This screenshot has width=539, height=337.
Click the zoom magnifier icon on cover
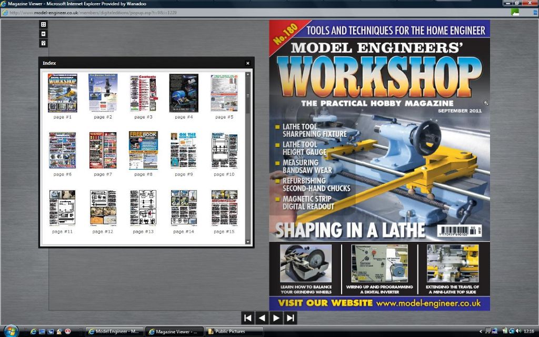486,103
